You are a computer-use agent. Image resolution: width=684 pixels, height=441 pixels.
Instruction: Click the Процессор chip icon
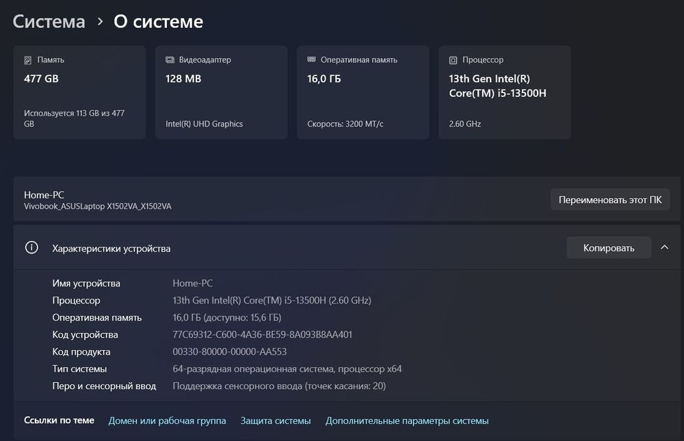(x=453, y=60)
